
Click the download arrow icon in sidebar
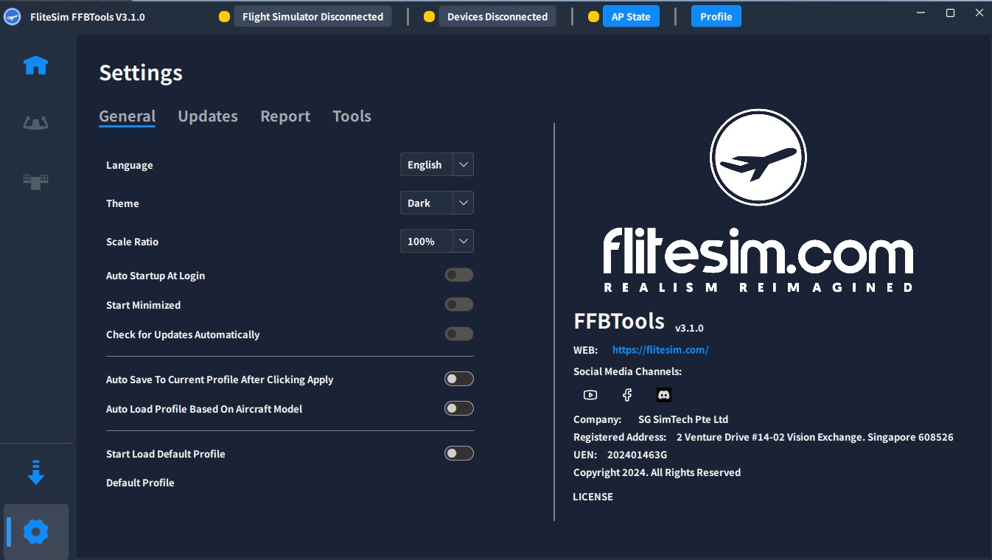35,473
